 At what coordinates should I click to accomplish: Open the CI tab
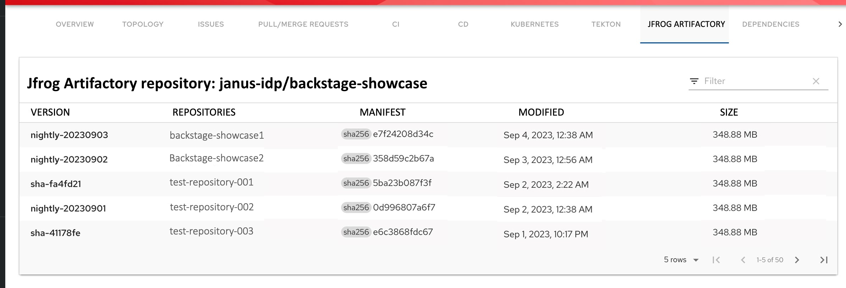[x=396, y=24]
